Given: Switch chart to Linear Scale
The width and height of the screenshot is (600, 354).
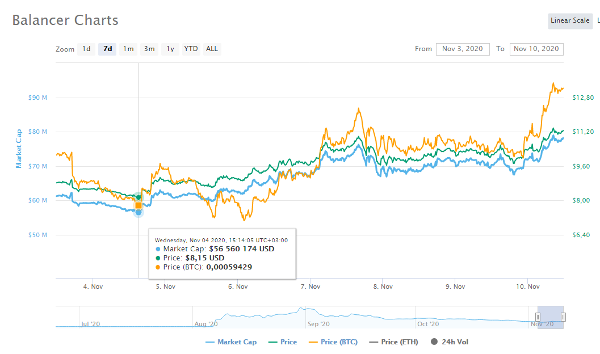Looking at the screenshot, I should [570, 20].
